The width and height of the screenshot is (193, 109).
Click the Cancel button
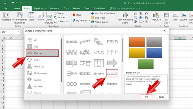[x=161, y=97]
